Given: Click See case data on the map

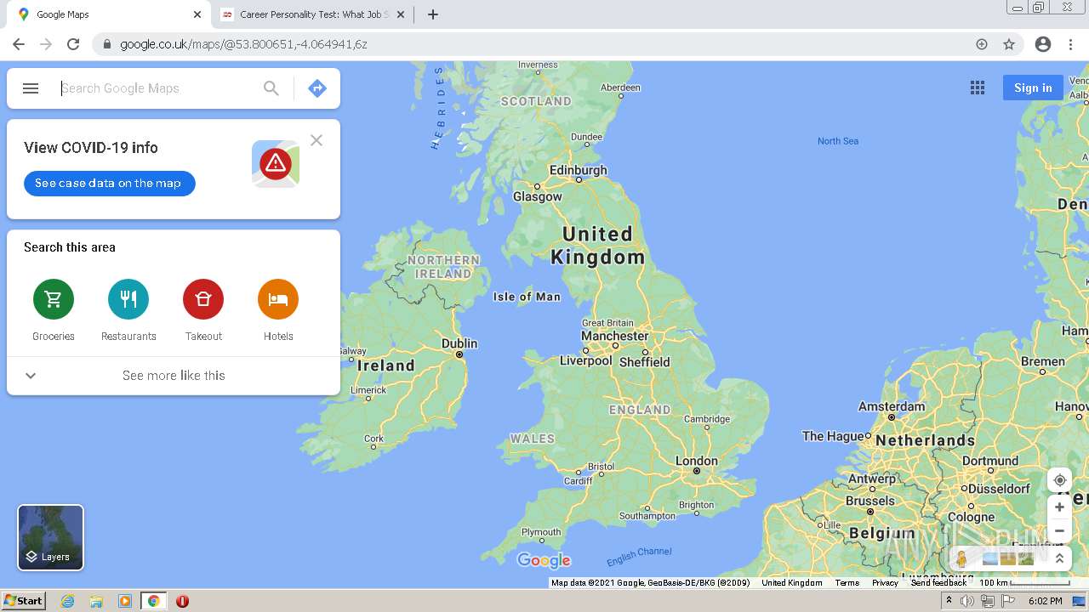Looking at the screenshot, I should [109, 184].
